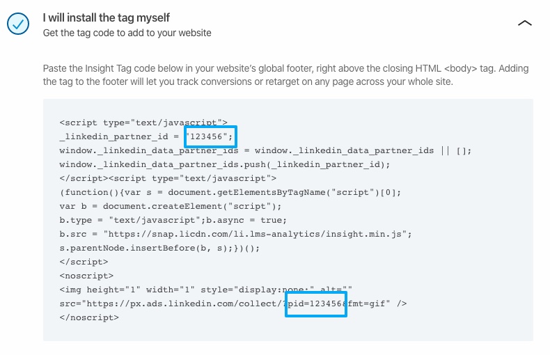
Task: Click the opening script type line
Action: pos(143,123)
